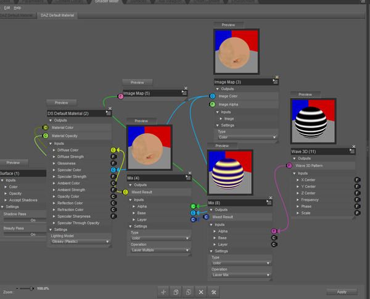The width and height of the screenshot is (370, 299).
Task: Open the Mix (8) Type color dropdown
Action: tap(241, 263)
